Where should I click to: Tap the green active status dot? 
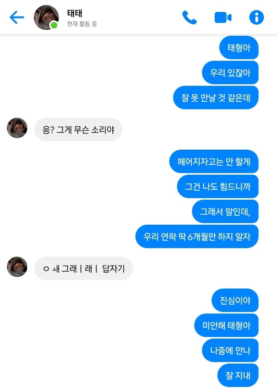54,25
